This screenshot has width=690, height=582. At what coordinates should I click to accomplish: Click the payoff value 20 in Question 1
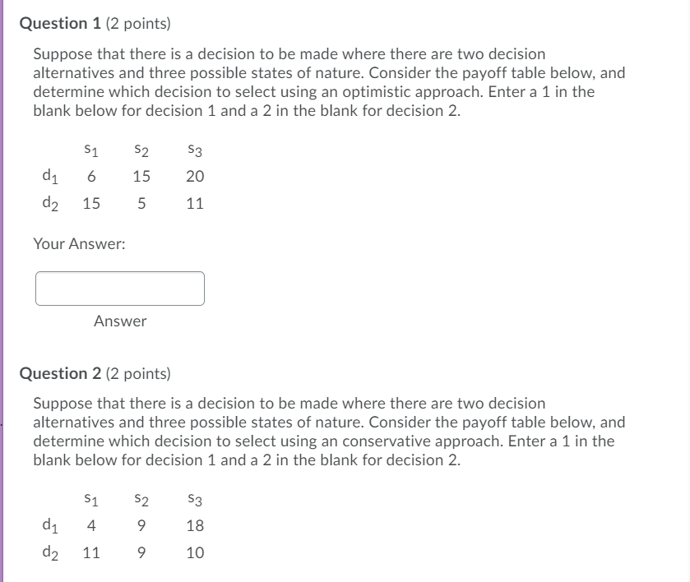(194, 178)
